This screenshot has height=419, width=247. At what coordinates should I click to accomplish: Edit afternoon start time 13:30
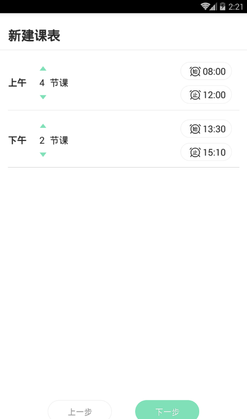[206, 129]
